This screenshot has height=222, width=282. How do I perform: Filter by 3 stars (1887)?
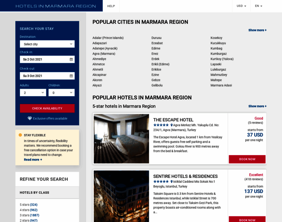(29, 215)
